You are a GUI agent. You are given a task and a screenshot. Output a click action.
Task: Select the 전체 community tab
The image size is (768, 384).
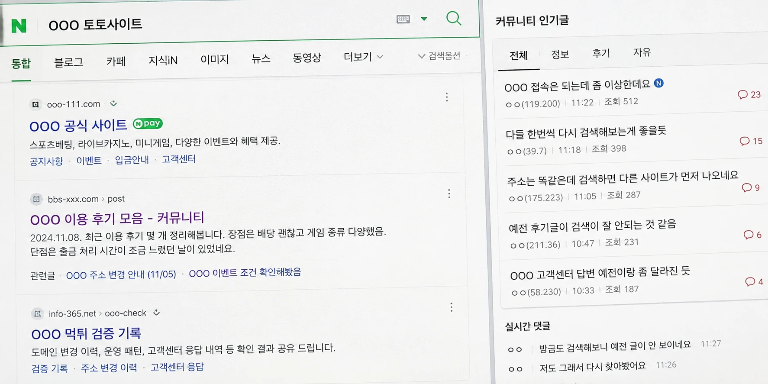coord(519,55)
